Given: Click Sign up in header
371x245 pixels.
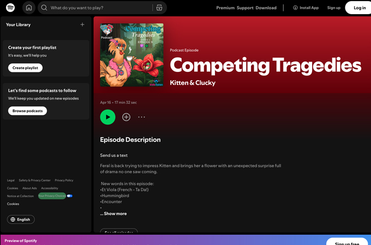Looking at the screenshot, I should point(333,8).
